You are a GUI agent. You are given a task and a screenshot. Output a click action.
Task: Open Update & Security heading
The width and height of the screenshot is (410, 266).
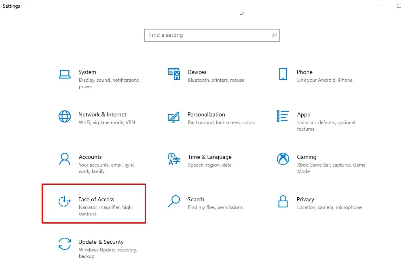pos(101,242)
